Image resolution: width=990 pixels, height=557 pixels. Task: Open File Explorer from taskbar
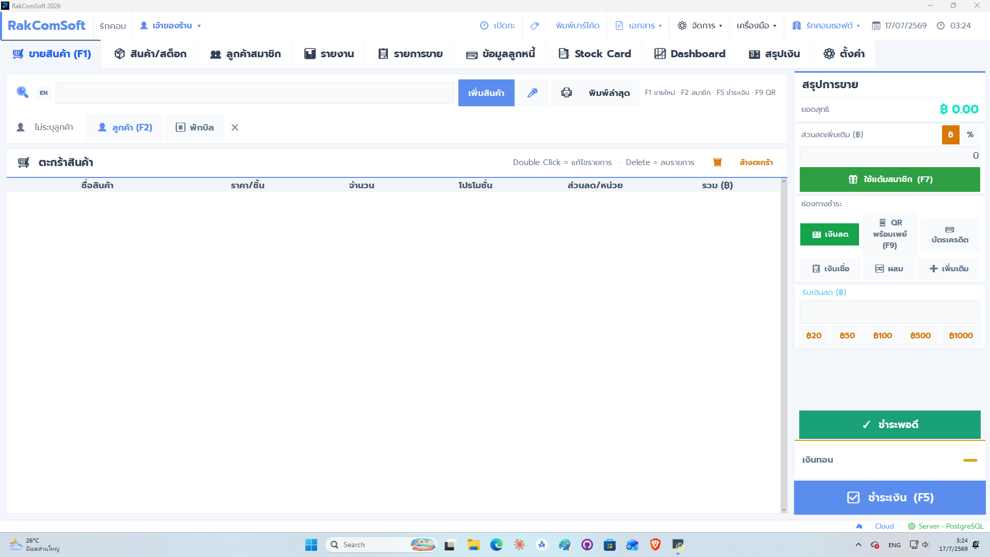[473, 545]
